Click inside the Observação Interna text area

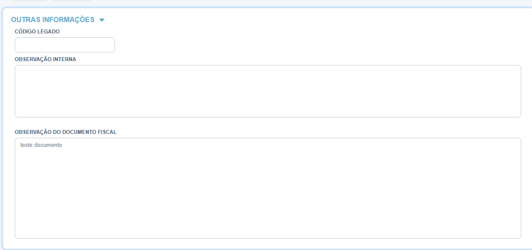point(268,91)
